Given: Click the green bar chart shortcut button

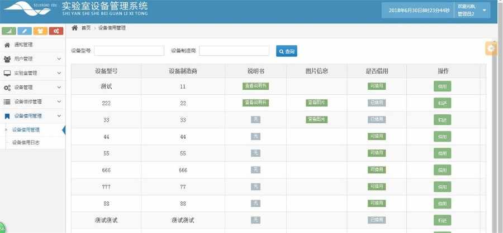Looking at the screenshot, I should 8,31.
